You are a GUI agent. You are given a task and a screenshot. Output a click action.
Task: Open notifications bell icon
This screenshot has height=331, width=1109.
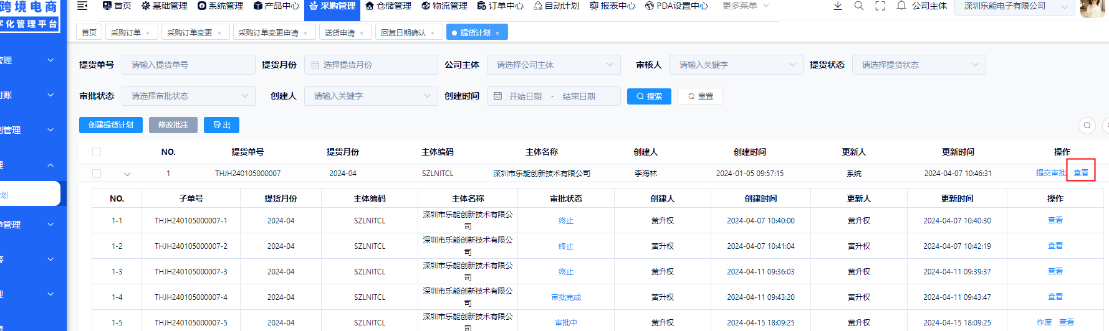pos(901,6)
